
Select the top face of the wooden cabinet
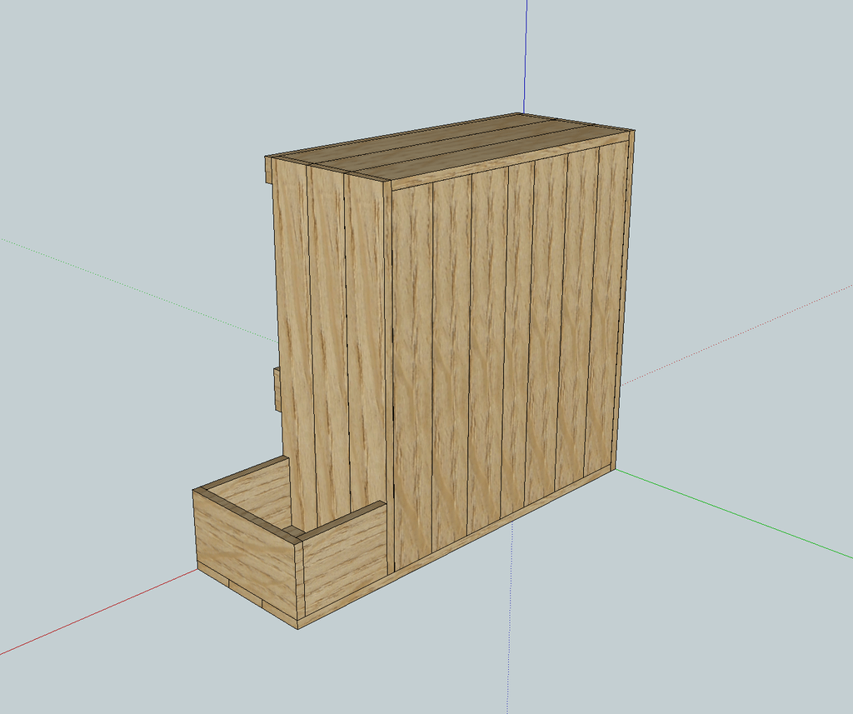(x=451, y=145)
